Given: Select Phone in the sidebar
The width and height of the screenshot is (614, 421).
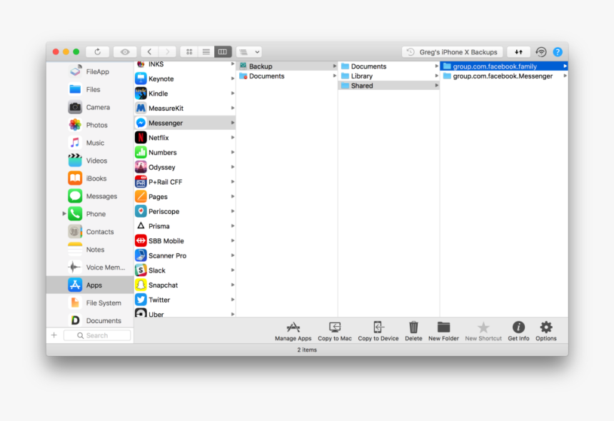Looking at the screenshot, I should pos(90,214).
